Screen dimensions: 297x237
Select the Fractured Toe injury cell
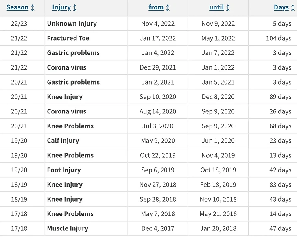coord(68,38)
